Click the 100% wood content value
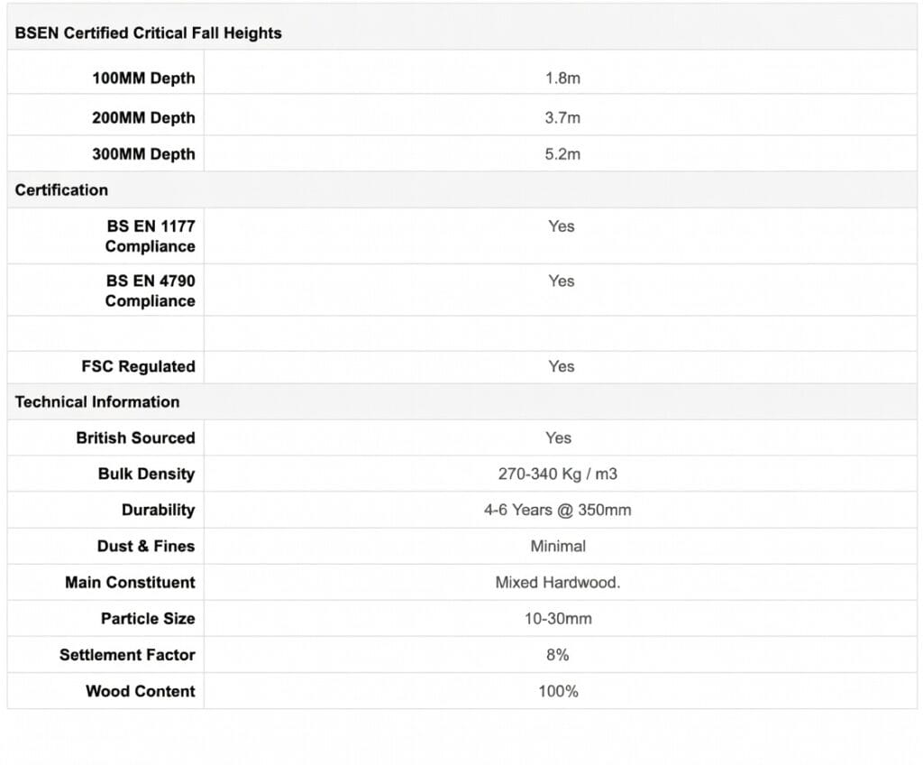 [x=558, y=691]
